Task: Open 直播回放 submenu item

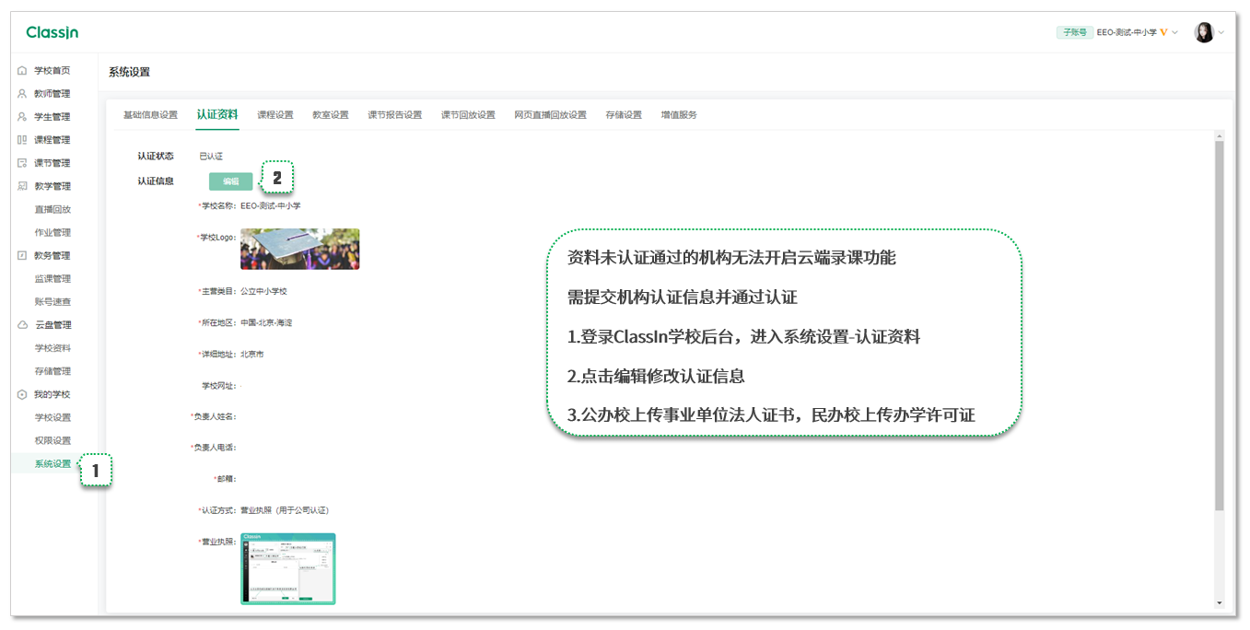Action: point(53,209)
